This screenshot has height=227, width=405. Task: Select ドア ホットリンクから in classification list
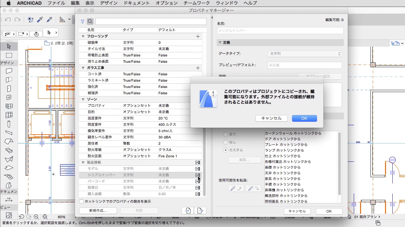click(x=283, y=139)
